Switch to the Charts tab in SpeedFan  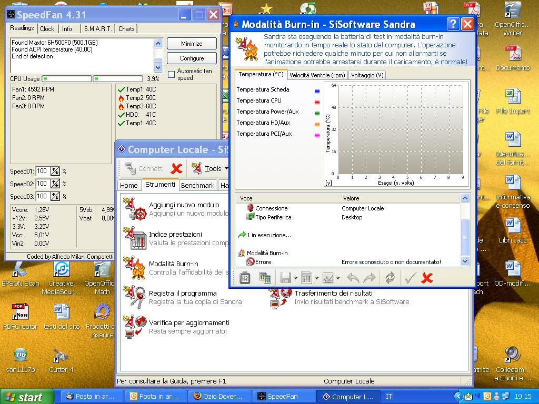click(126, 29)
